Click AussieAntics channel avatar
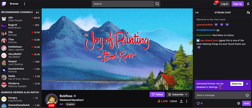The width and height of the screenshot is (252, 108). tap(4, 70)
